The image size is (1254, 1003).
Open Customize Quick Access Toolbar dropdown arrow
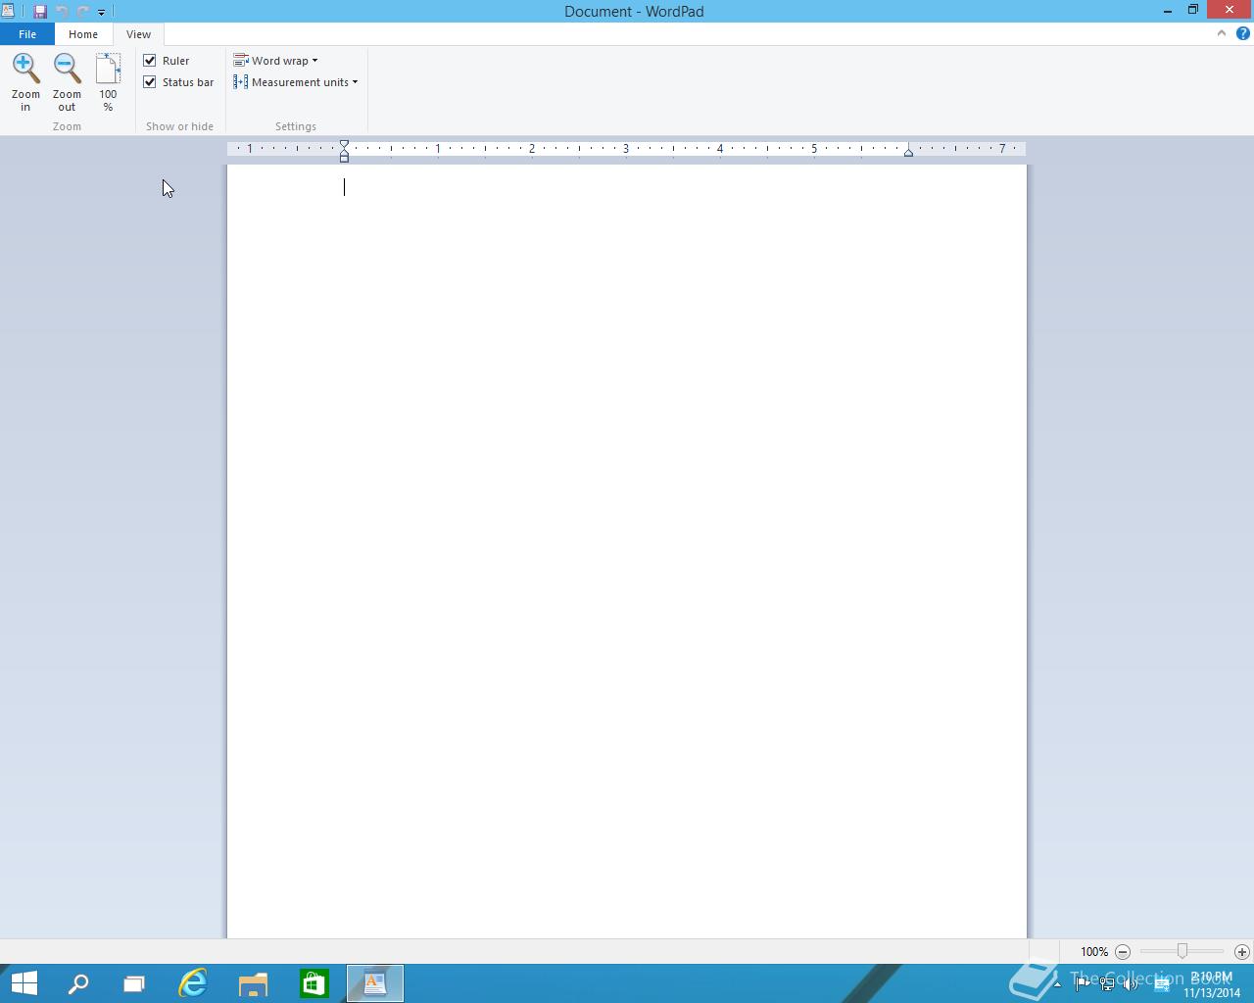click(x=101, y=13)
